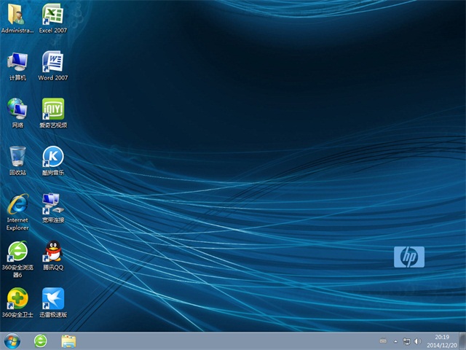This screenshot has width=466, height=350.
Task: Click the volume speaker tray icon
Action: (417, 341)
